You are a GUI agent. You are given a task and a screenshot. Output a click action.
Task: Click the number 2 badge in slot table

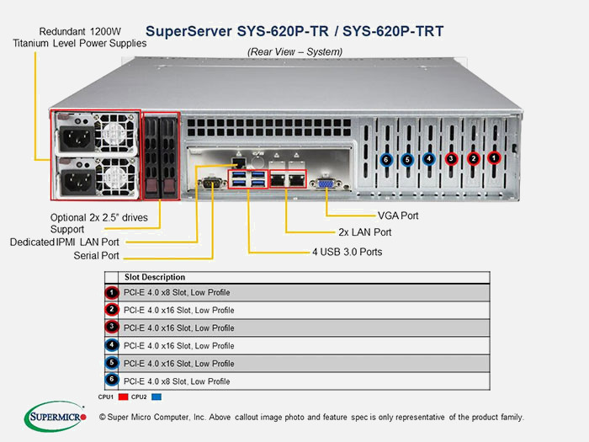click(112, 310)
